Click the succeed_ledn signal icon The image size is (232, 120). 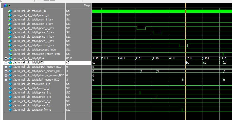(10, 50)
